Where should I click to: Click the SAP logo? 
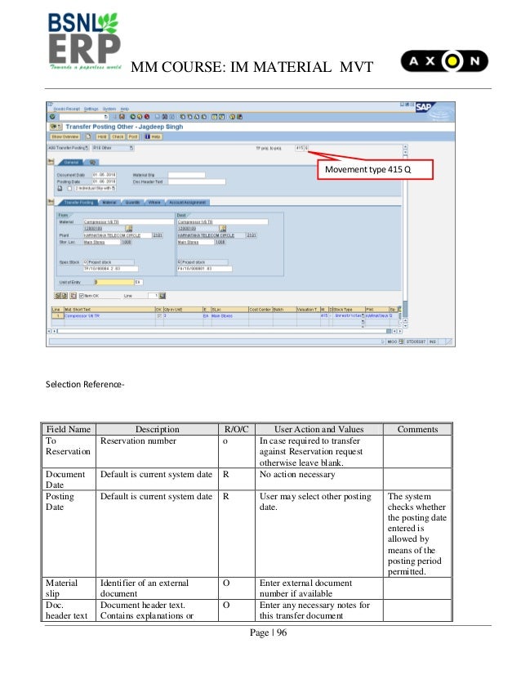click(x=425, y=107)
